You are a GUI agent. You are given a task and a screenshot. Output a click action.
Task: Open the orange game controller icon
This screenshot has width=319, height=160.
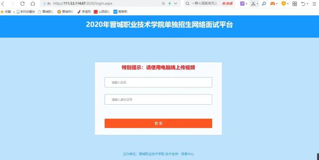click(273, 4)
